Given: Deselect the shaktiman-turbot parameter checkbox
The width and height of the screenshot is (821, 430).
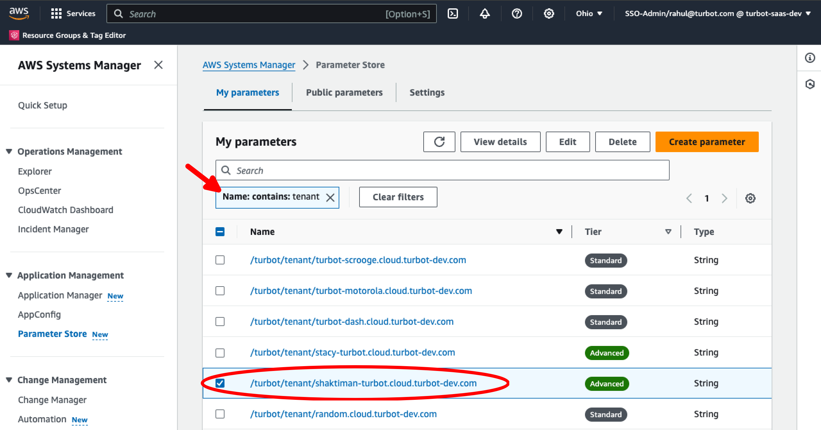Looking at the screenshot, I should pos(220,383).
